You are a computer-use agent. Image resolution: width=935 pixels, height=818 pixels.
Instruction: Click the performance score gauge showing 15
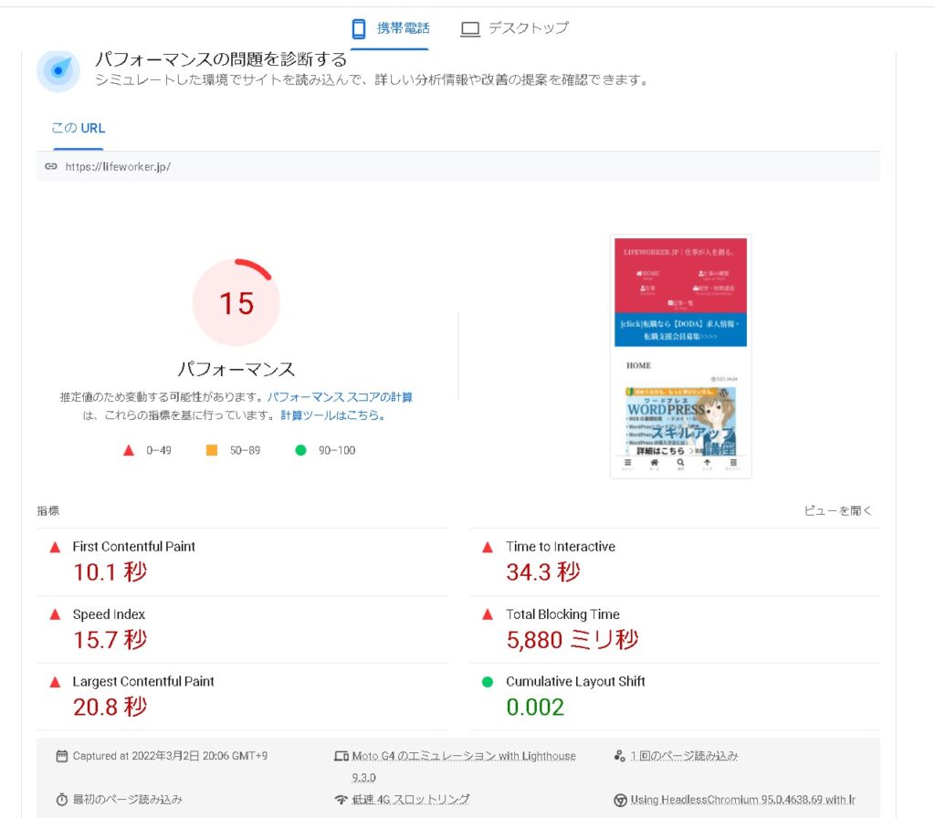[x=236, y=303]
